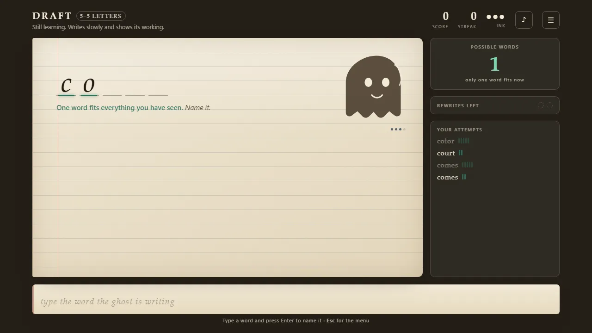Click the 'POSSIBLE WORDS' heading
592x333 pixels.
494,47
